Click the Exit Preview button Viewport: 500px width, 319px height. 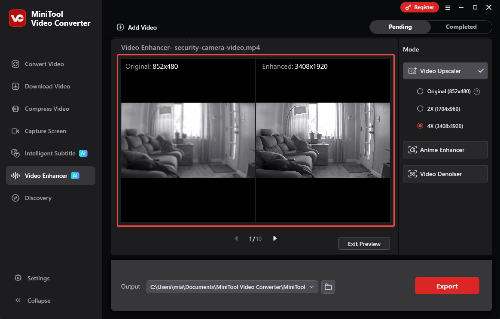pos(364,244)
